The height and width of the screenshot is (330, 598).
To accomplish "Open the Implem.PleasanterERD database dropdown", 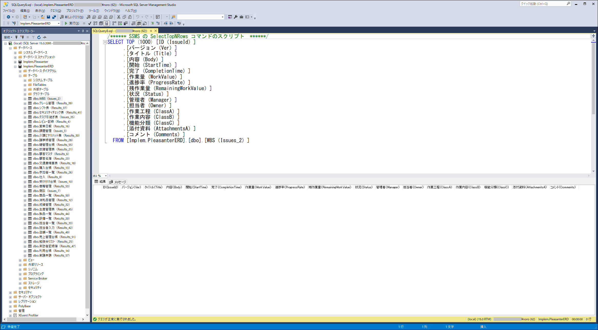I will tap(59, 23).
